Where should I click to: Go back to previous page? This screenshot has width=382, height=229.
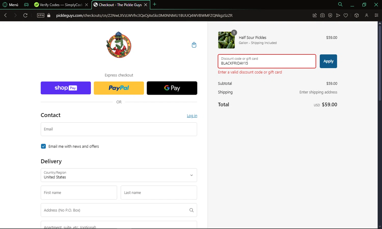coord(5,15)
